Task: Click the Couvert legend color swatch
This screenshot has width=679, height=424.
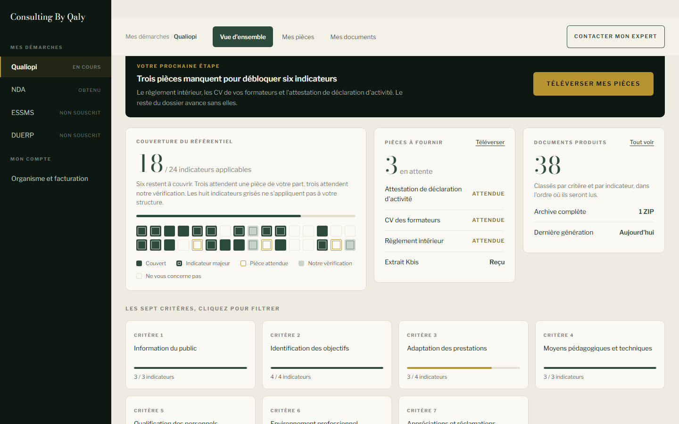Action: point(139,263)
